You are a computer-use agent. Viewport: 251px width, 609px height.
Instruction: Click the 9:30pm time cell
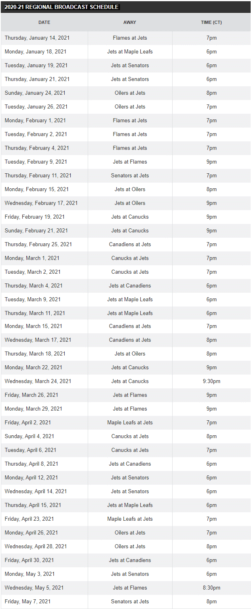211,381
